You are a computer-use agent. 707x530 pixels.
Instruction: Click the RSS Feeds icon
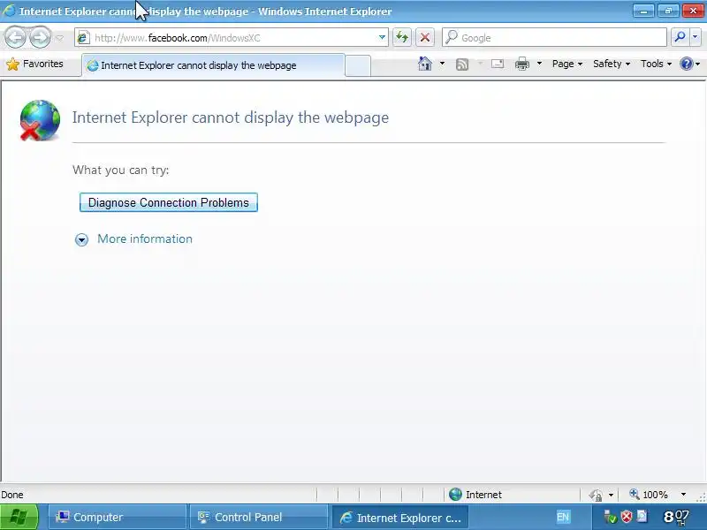(462, 64)
